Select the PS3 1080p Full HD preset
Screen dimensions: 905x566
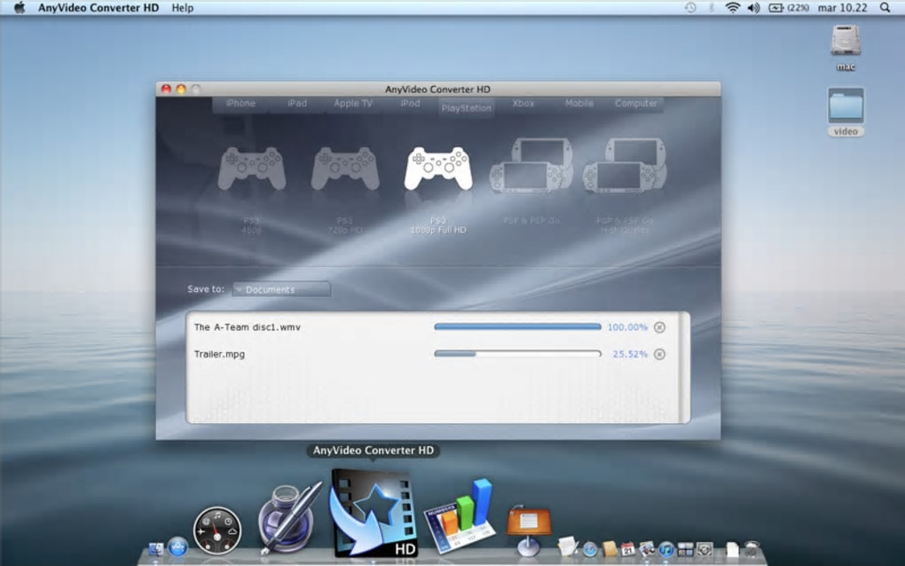(x=438, y=169)
